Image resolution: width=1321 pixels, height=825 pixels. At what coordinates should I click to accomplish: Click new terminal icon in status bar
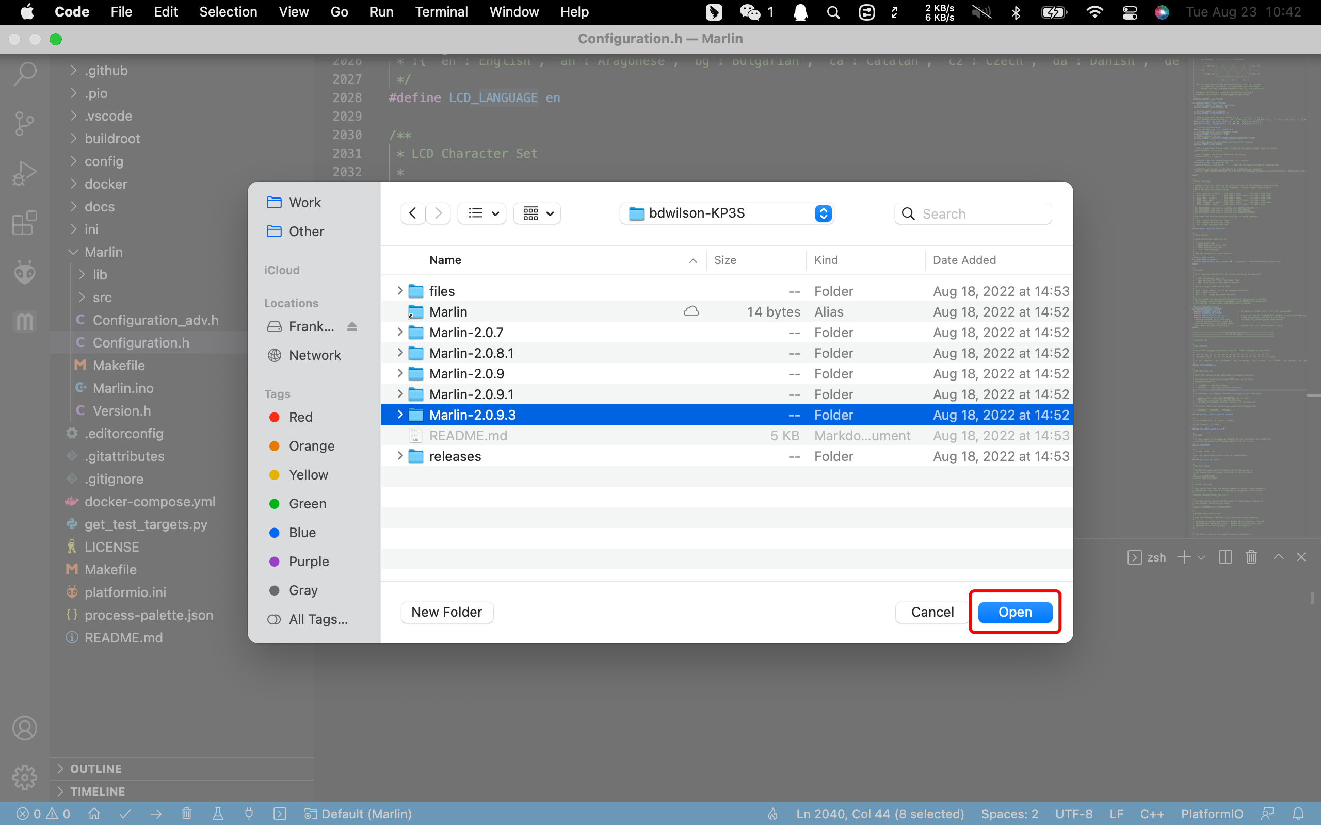(280, 814)
